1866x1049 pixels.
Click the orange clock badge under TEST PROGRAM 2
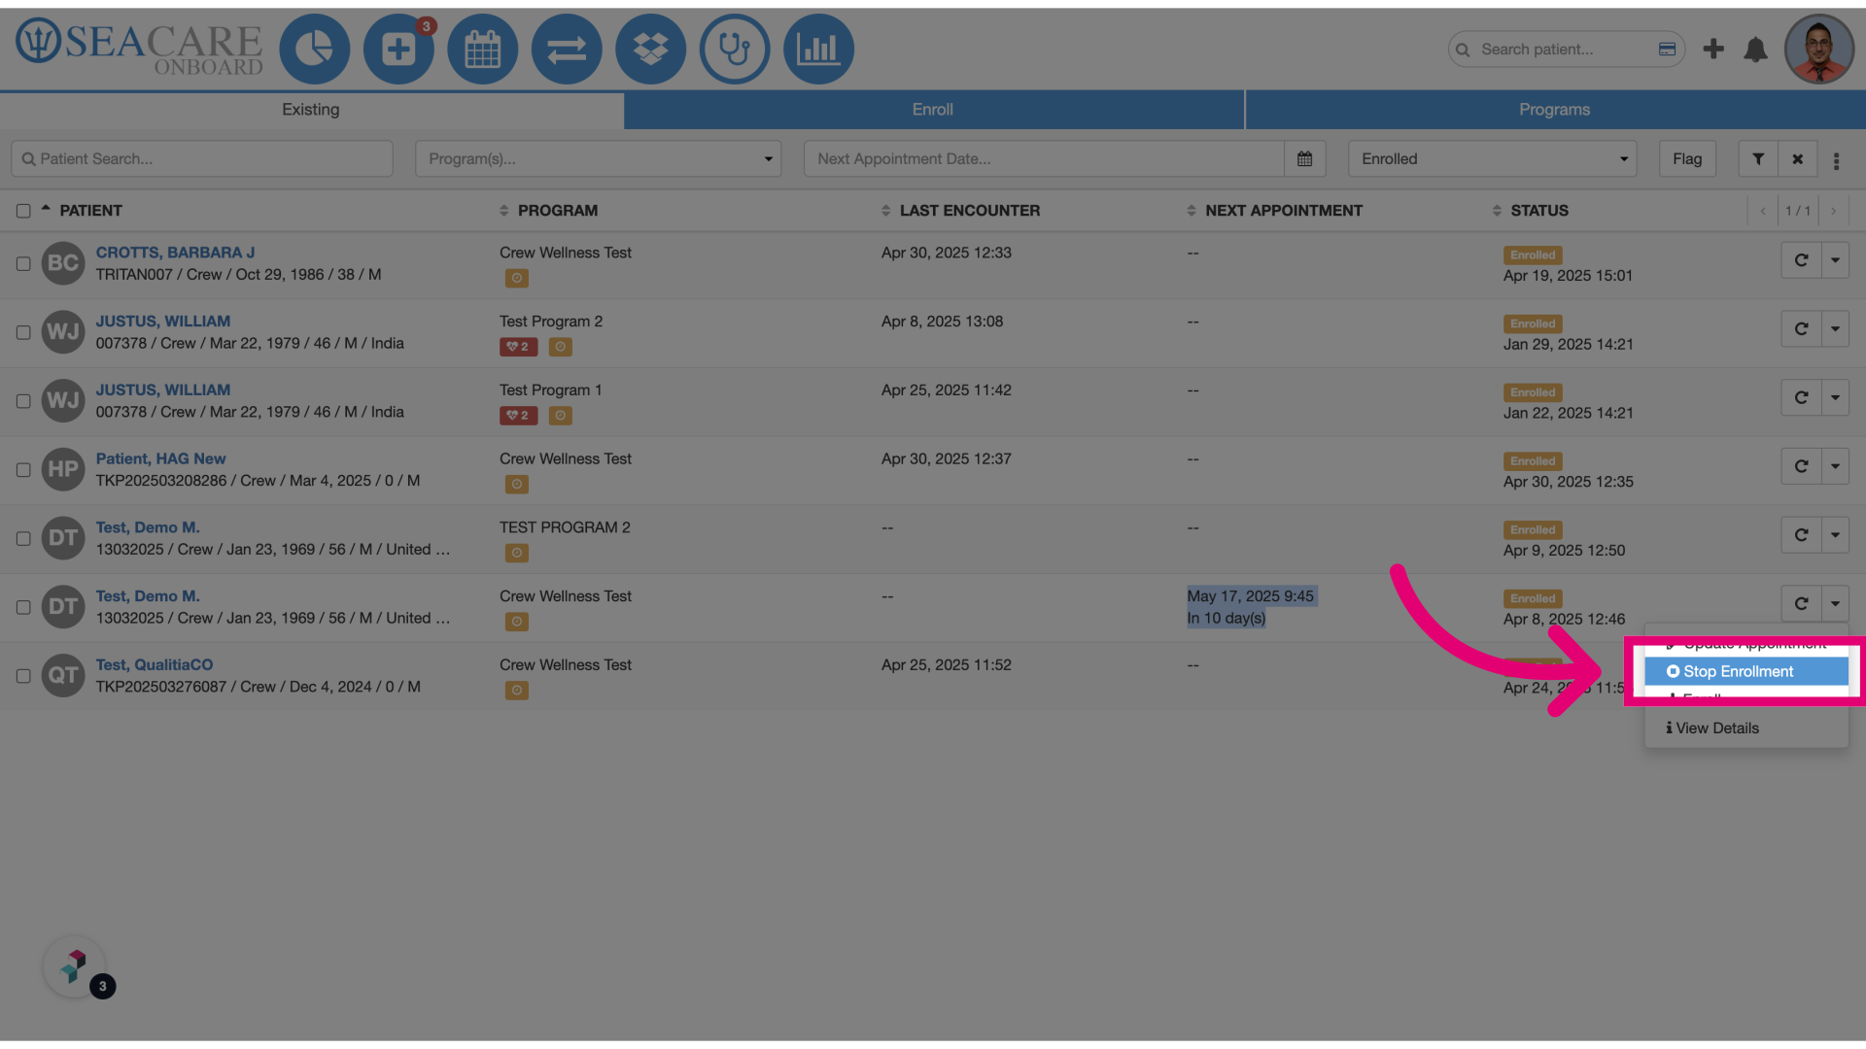pos(516,553)
